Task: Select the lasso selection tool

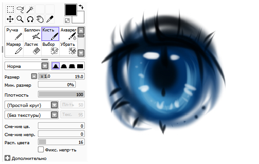Action: point(20,9)
